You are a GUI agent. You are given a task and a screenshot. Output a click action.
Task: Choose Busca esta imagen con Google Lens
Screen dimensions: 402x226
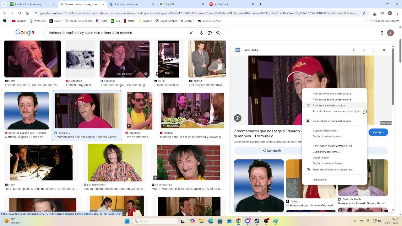tap(334, 169)
